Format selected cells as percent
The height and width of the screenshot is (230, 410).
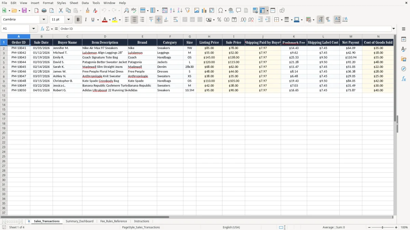pyautogui.click(x=219, y=20)
